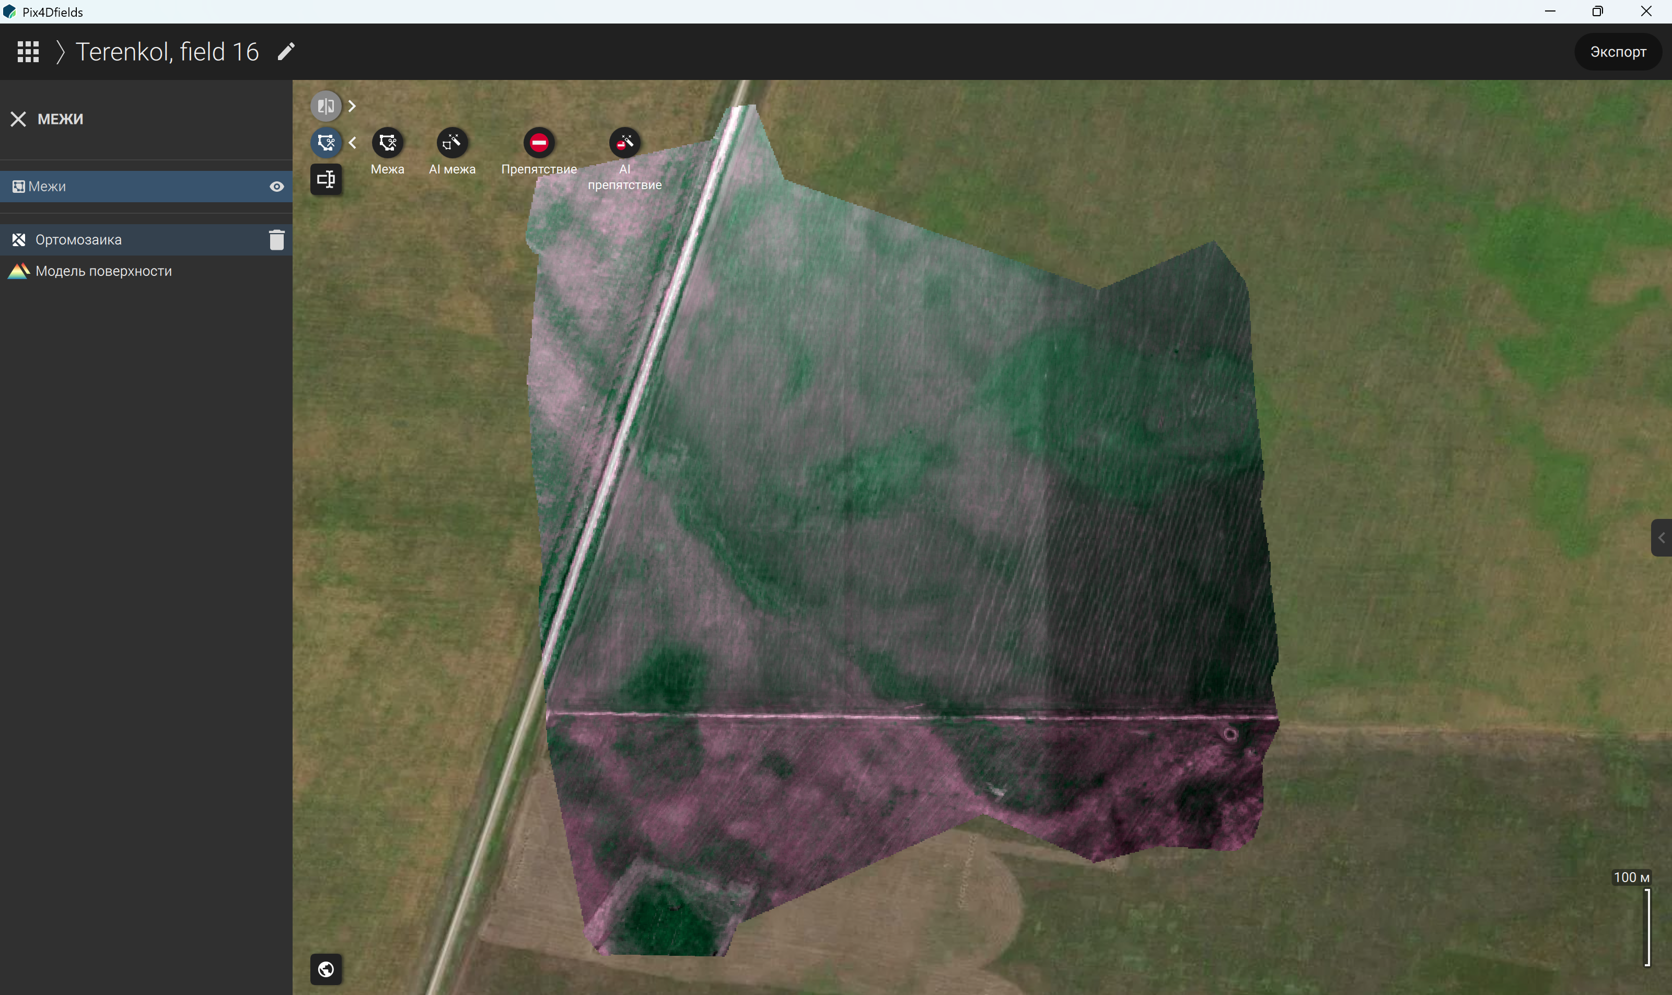Select the Межи layer row

coord(146,187)
